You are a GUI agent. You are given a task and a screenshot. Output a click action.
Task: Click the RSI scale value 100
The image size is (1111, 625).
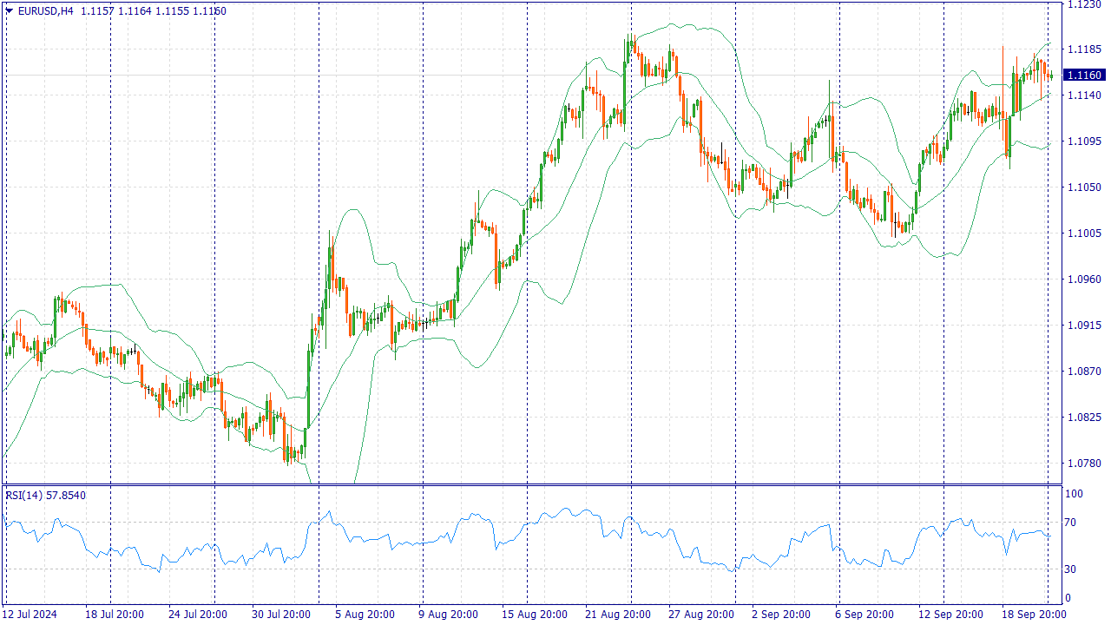(1075, 494)
